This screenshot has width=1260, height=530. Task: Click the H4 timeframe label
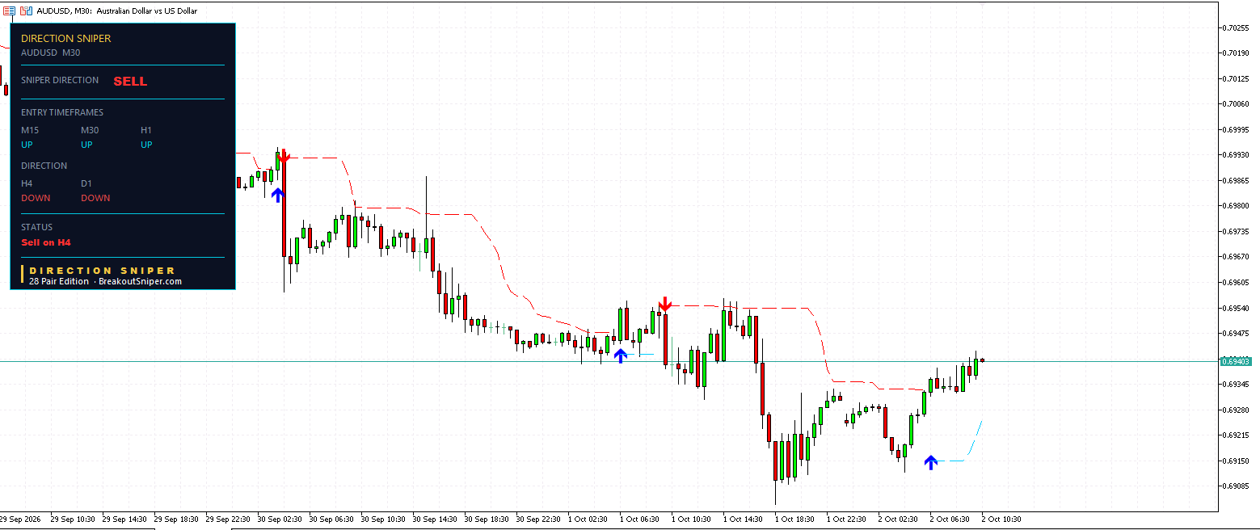point(27,183)
